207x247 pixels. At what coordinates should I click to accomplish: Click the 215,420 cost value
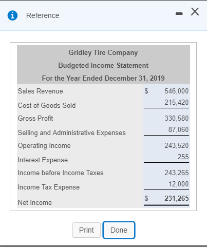(177, 102)
